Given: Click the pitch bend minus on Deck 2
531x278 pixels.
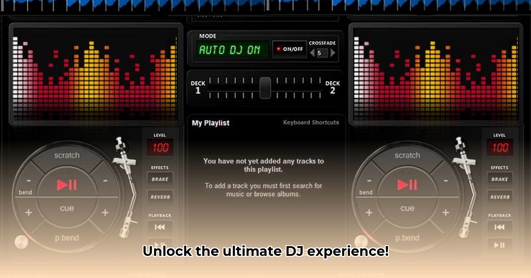Looking at the screenshot, I should coord(446,180).
